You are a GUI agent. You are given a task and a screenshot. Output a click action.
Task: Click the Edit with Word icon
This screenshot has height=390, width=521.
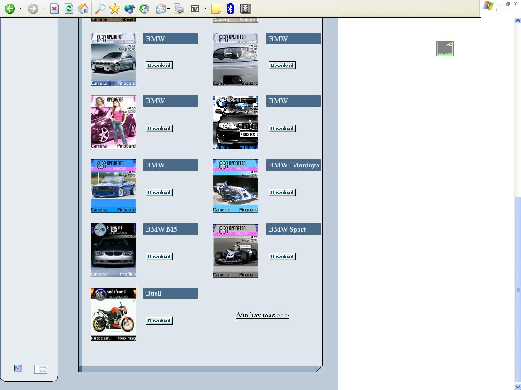195,9
